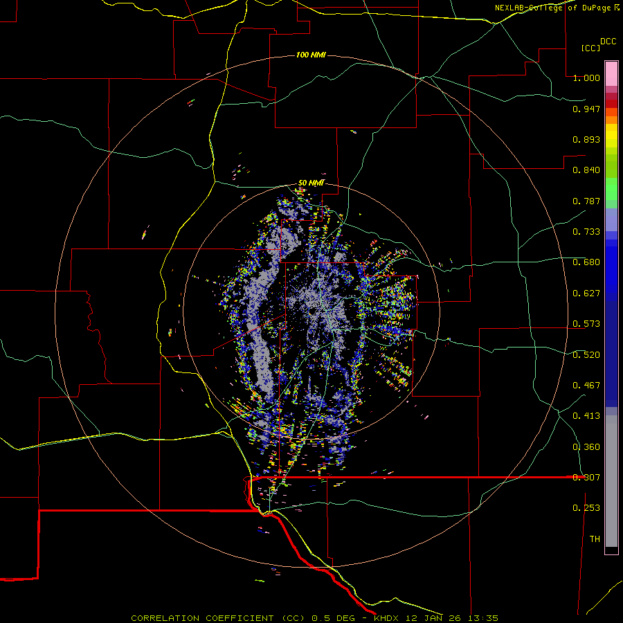Select the 0.627 legend value

click(586, 294)
